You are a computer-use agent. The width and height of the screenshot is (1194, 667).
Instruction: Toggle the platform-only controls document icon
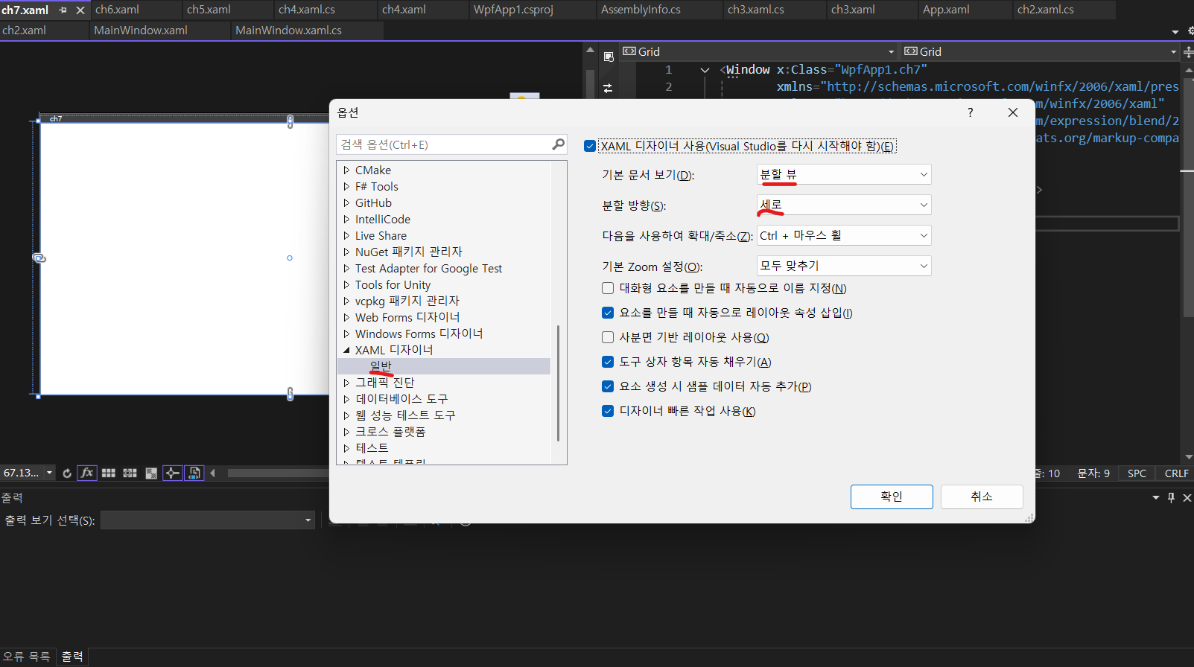(x=194, y=473)
